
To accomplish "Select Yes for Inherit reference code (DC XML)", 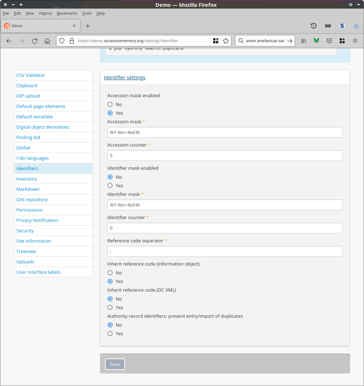I will coord(110,307).
